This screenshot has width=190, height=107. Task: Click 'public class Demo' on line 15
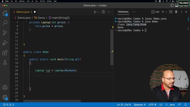36,52
